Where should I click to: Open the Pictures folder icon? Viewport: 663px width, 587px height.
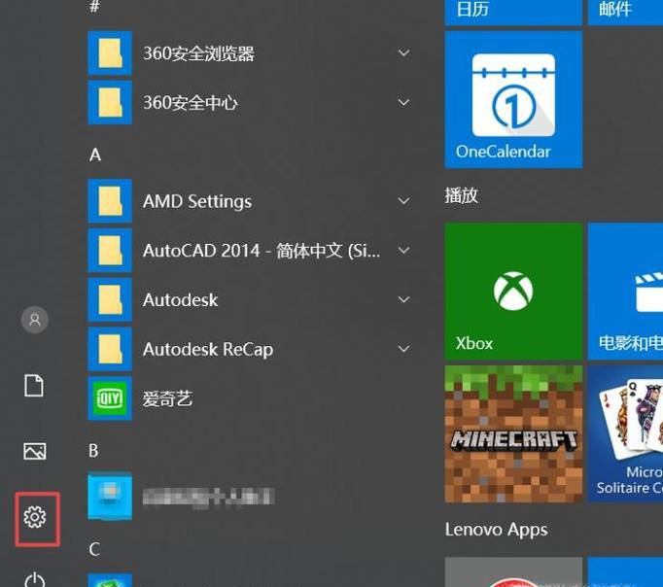tap(35, 451)
